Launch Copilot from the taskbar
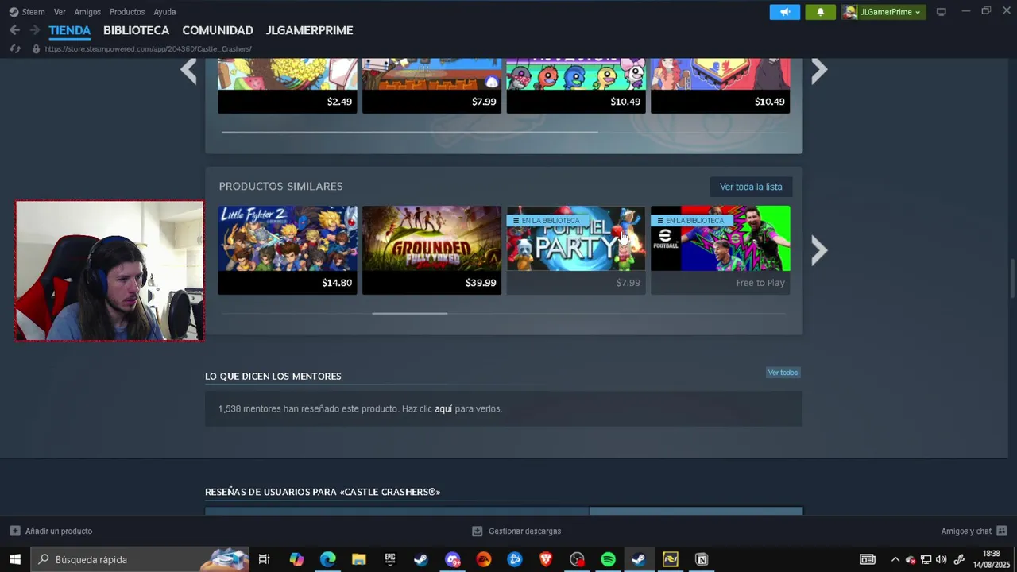Viewport: 1017px width, 572px height. (296, 559)
